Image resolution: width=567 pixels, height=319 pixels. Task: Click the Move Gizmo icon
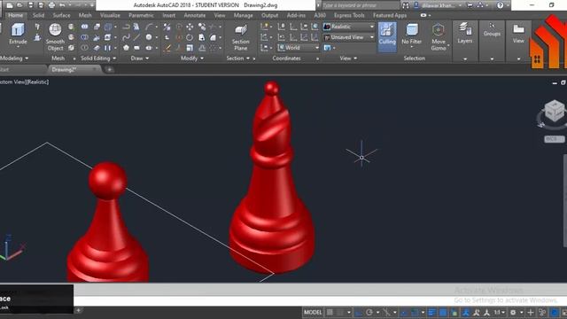click(439, 37)
